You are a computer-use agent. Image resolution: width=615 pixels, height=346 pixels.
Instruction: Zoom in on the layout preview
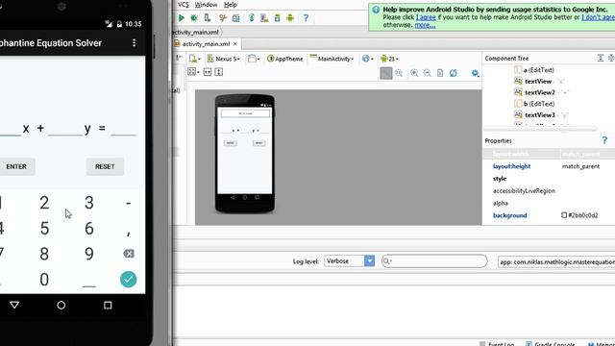(414, 73)
